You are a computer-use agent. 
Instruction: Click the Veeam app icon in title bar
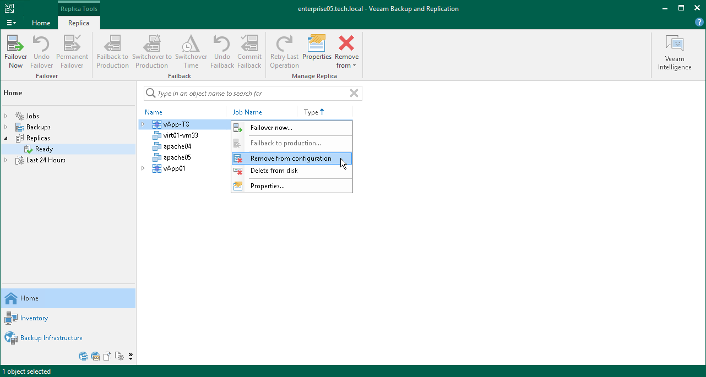(9, 8)
